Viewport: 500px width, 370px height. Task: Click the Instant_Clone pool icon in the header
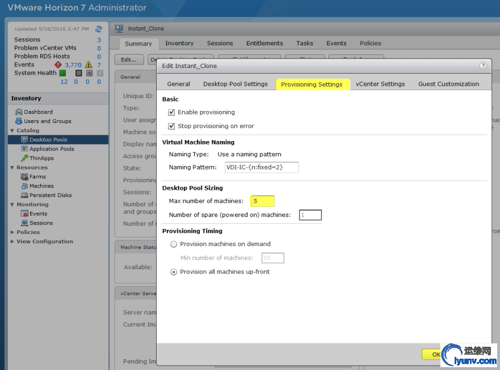point(119,28)
